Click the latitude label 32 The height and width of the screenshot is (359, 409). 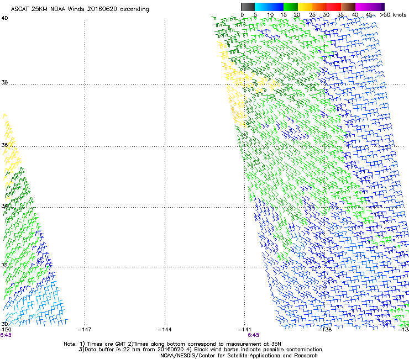(x=4, y=266)
